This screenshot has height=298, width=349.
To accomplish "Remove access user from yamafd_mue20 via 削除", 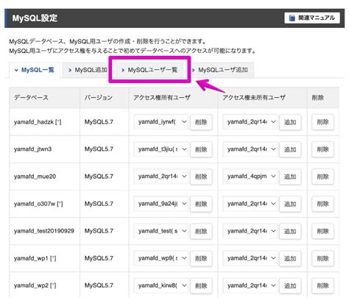I will (x=201, y=177).
